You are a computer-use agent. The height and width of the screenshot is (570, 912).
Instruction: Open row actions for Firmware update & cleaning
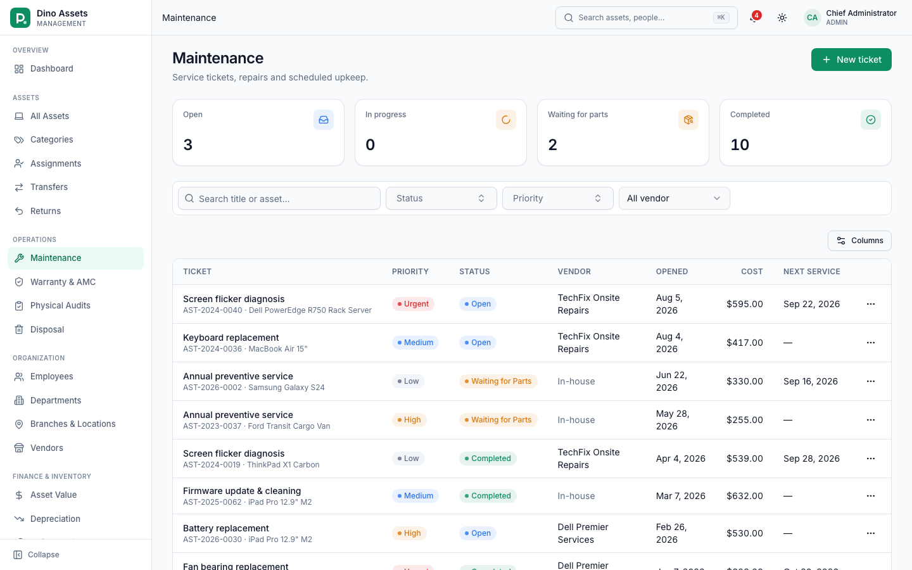(871, 496)
